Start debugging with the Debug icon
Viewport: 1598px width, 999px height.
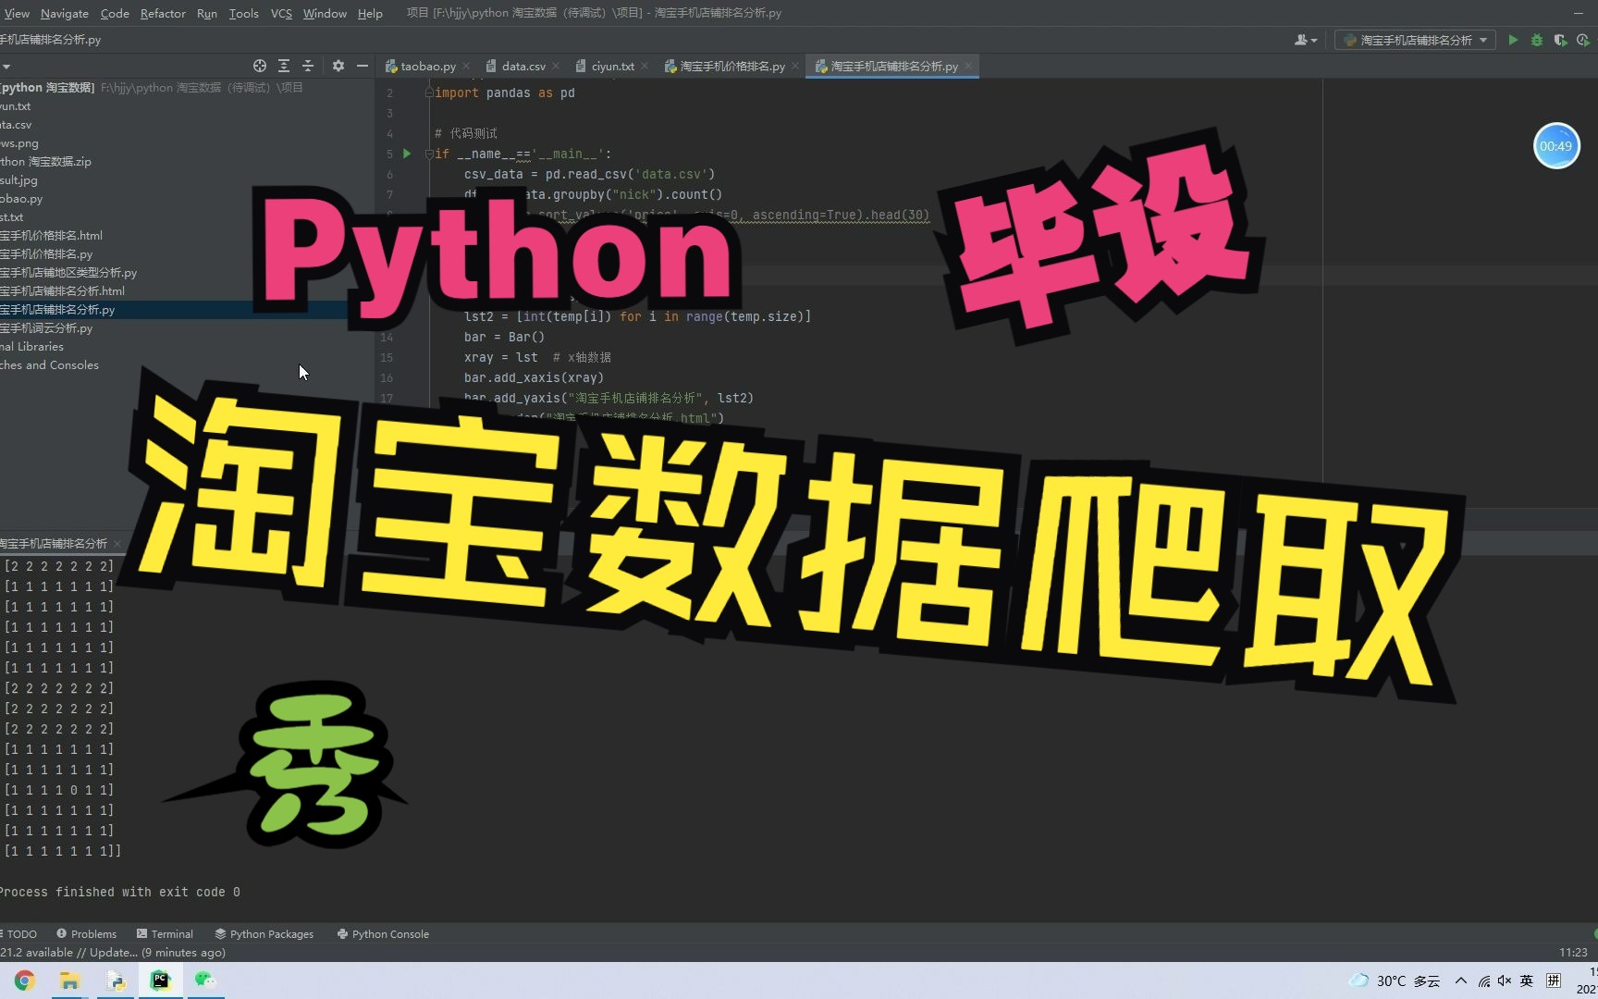click(x=1536, y=40)
